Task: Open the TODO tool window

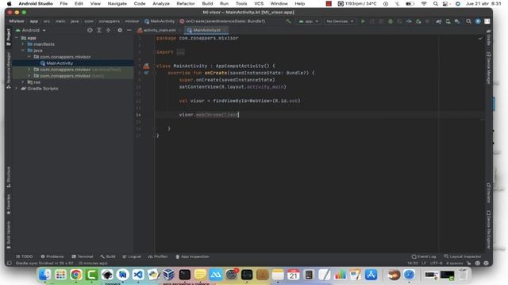Action: pos(25,256)
